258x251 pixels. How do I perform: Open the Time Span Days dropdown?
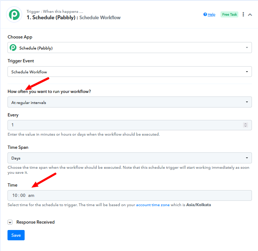click(130, 158)
